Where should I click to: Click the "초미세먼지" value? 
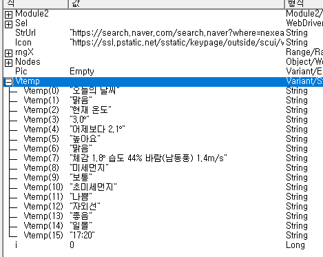pos(93,187)
